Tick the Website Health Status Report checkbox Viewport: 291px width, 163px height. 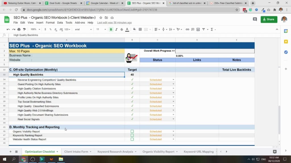pyautogui.click(x=132, y=139)
